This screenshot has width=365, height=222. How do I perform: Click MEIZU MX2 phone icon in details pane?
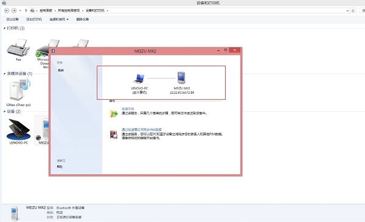[15, 213]
